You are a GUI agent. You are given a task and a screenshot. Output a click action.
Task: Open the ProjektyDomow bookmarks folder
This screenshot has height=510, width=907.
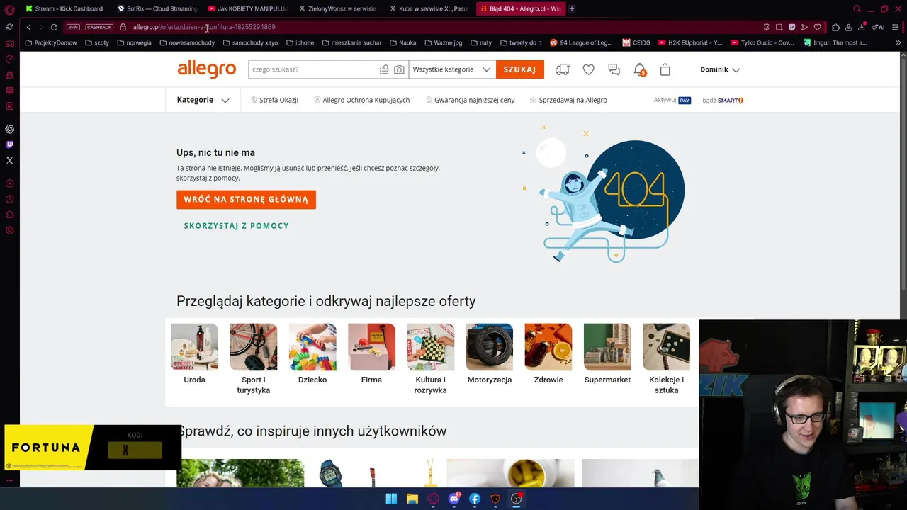[50, 42]
